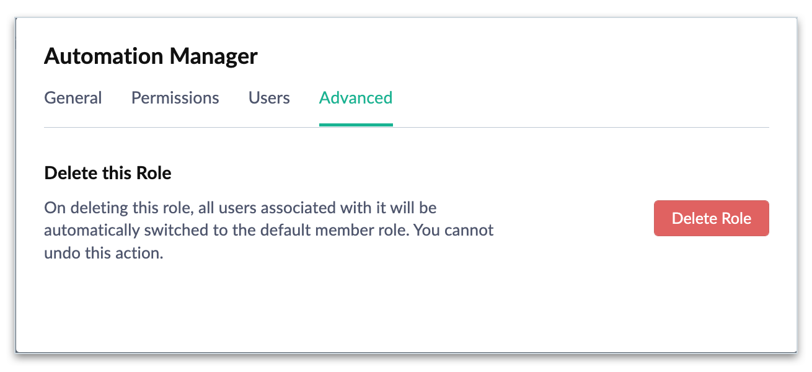Screen dimensions: 812x372
Task: Select the Advanced tab
Action: [x=355, y=98]
